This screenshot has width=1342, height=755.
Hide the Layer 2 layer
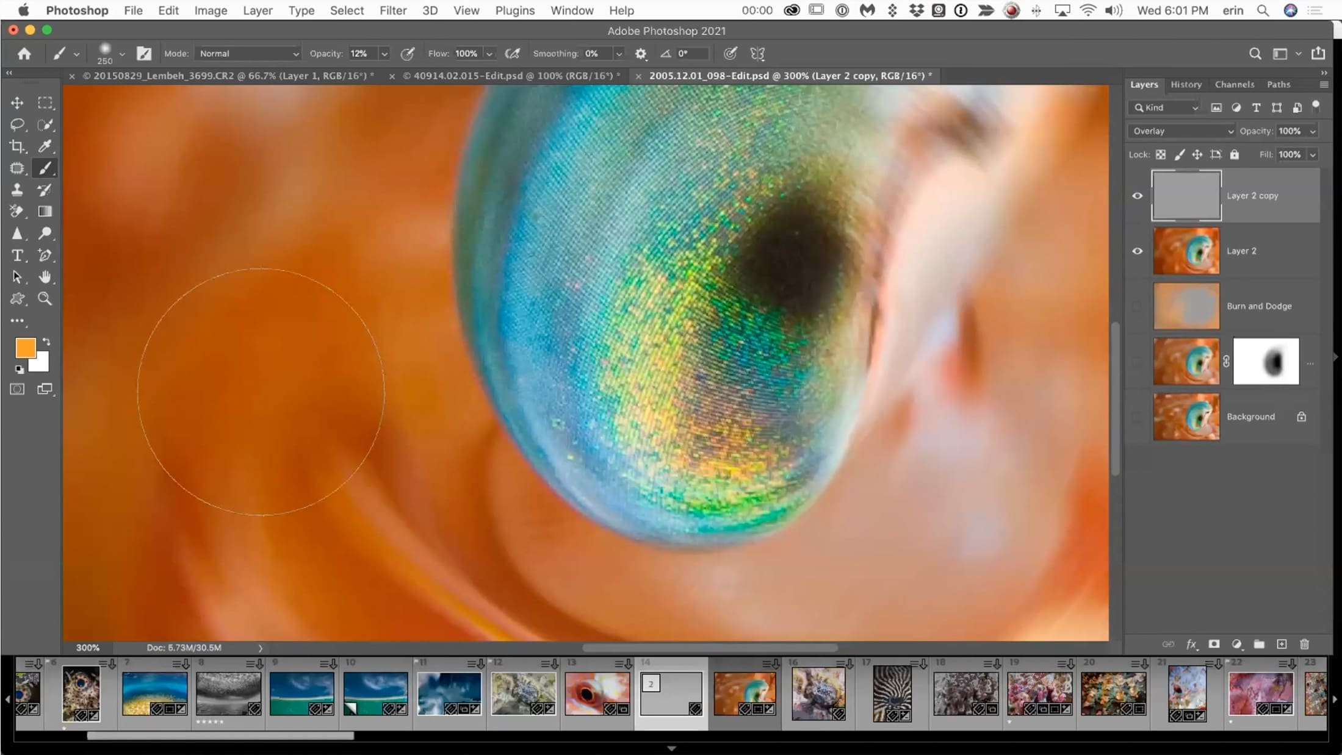pos(1138,251)
